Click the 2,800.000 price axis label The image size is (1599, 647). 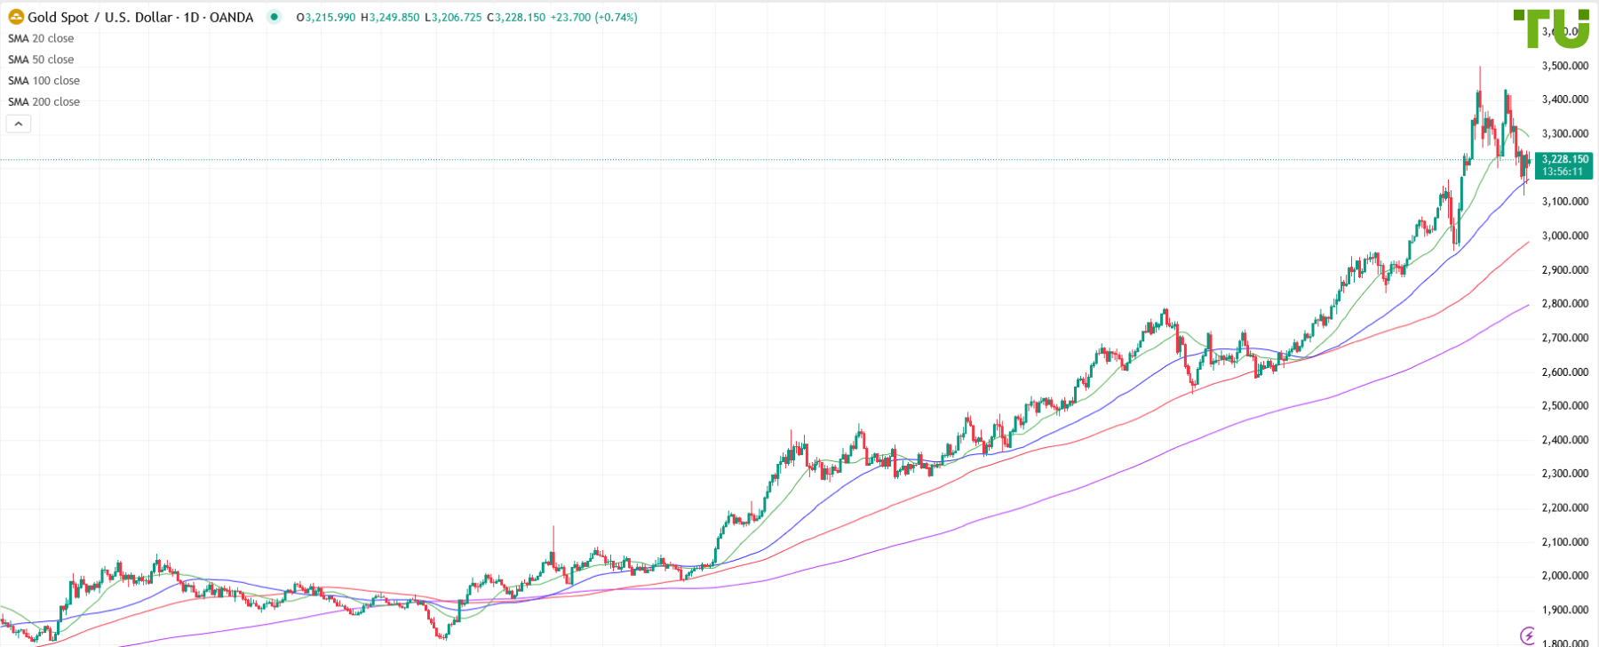[1565, 304]
